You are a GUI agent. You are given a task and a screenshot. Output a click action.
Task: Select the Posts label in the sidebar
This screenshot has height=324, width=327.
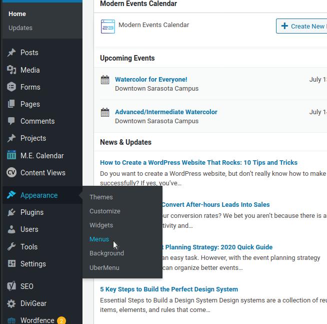pos(29,53)
